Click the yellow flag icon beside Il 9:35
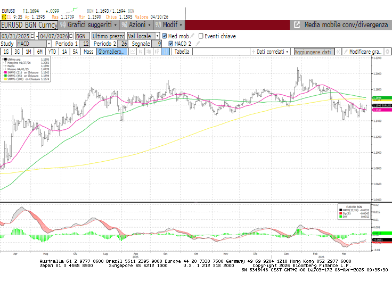 [x=4, y=16]
